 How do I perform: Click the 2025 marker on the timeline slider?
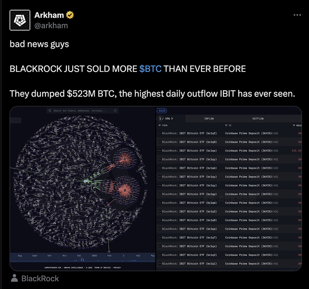pyautogui.click(x=95, y=255)
